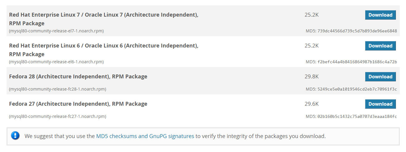Click the Fedora 28 package title
Screen dimensions: 406x152
point(78,77)
